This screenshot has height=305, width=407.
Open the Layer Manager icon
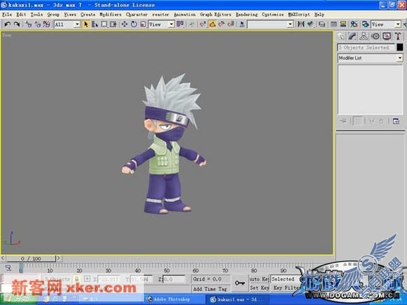(x=322, y=25)
